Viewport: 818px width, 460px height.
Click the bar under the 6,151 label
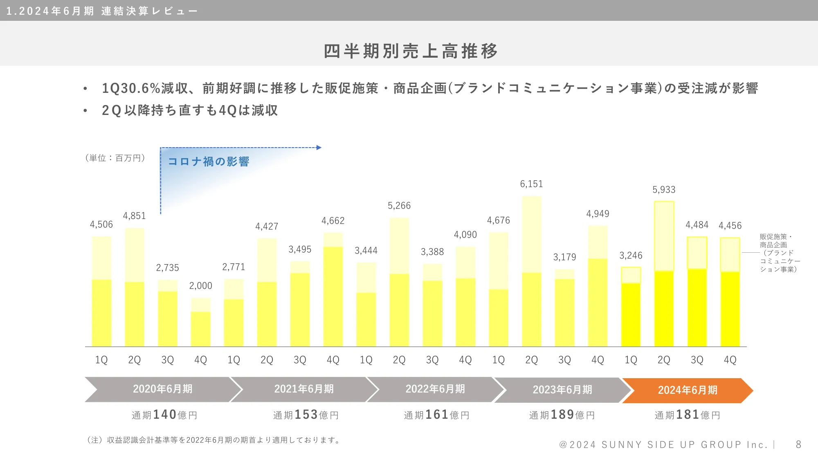click(532, 272)
